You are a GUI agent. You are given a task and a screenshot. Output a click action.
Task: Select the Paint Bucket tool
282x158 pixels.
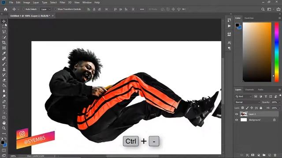(4, 86)
